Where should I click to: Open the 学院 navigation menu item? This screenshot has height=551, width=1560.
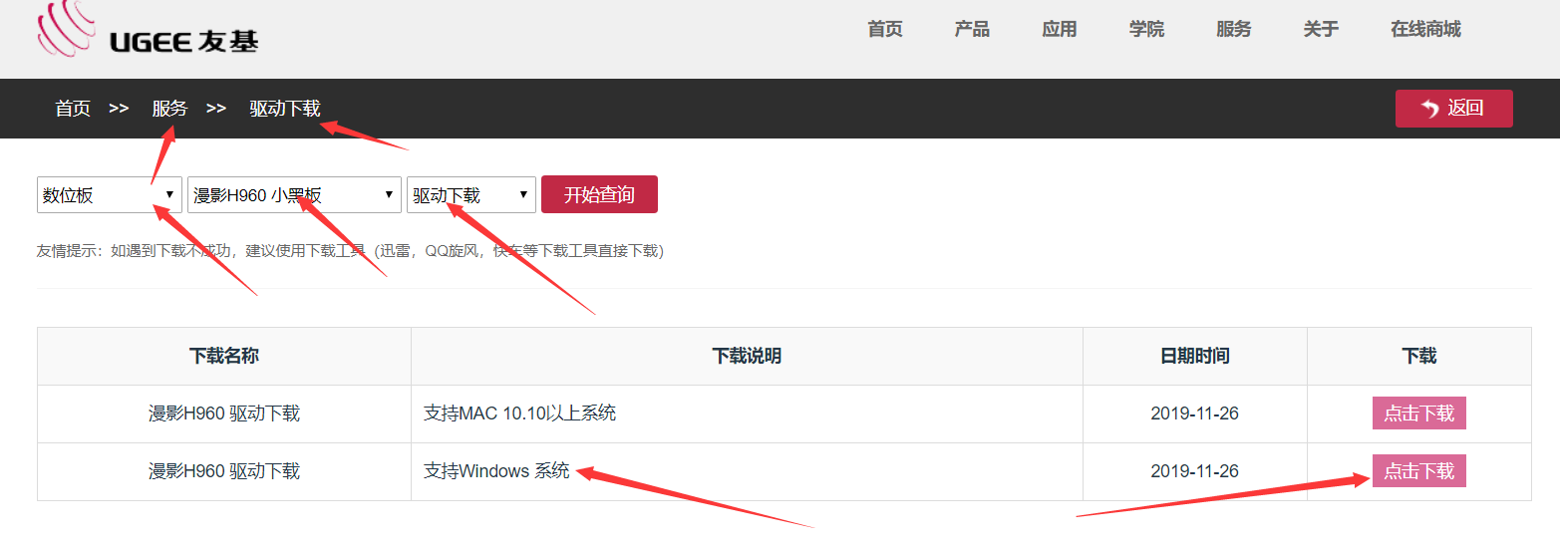tap(1146, 29)
